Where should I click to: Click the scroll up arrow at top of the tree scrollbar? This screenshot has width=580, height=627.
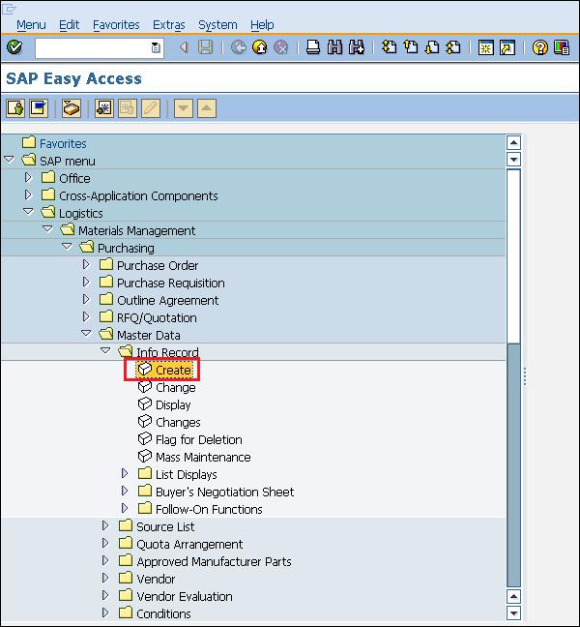(513, 142)
